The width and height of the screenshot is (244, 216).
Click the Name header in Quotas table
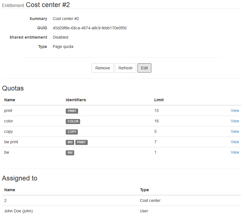click(x=10, y=100)
